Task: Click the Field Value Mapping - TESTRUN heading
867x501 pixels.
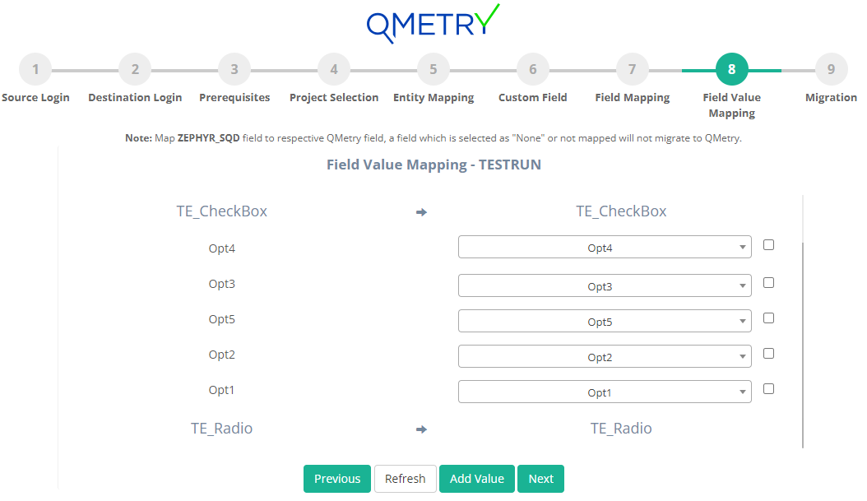Action: coord(433,165)
